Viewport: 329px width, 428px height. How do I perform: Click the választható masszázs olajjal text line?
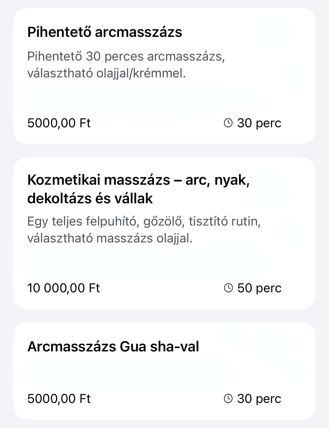coord(110,239)
